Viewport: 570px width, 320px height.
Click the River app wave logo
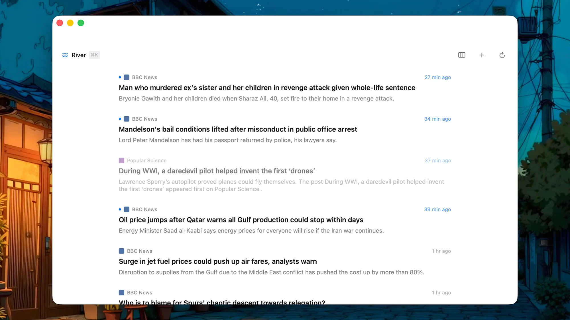point(65,55)
